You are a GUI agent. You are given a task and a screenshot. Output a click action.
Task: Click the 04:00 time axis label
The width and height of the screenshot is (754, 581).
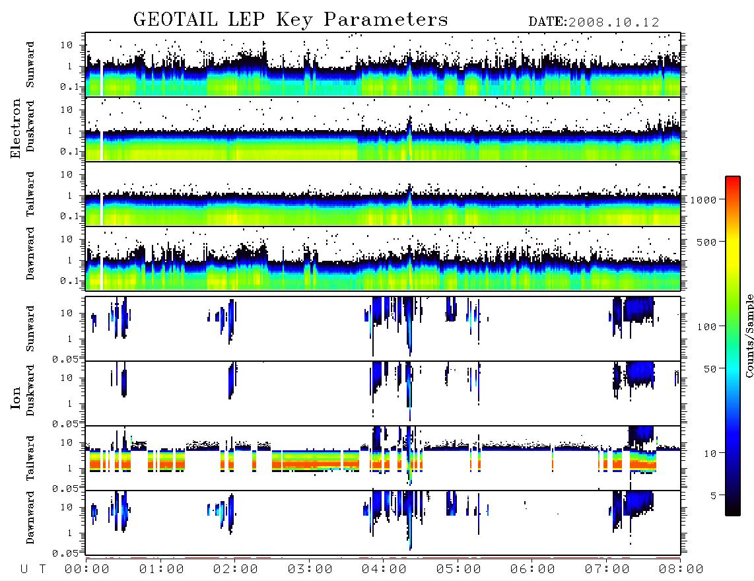coord(384,570)
